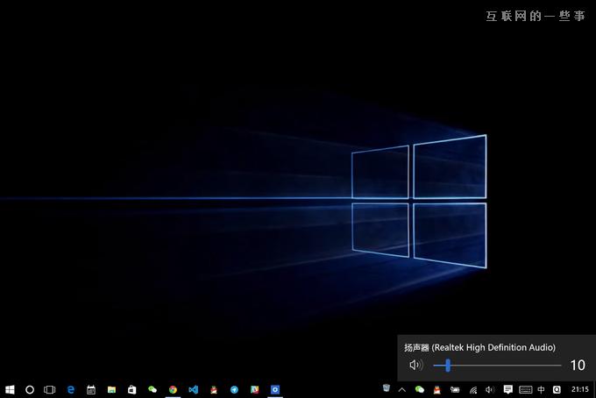Open the red character app icon in taskbar
596x398 pixels.
214,389
